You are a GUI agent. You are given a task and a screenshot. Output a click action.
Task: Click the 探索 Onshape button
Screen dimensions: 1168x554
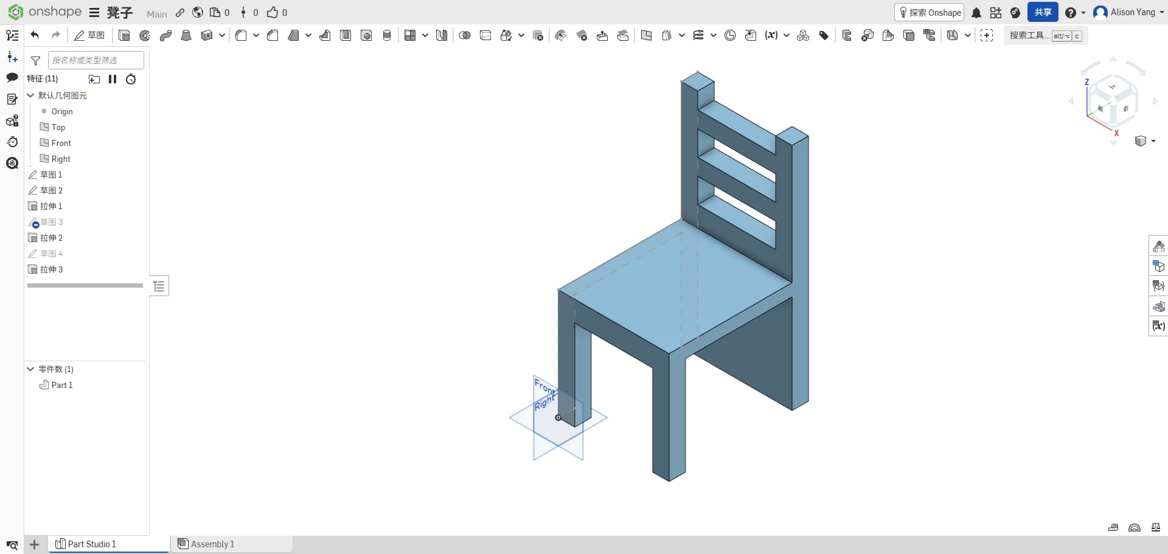[930, 12]
